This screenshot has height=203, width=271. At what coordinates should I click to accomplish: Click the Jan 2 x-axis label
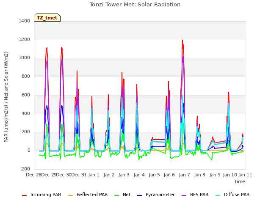tap(109, 175)
